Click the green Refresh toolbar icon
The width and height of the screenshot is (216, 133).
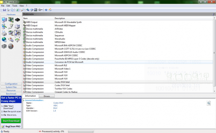point(17,10)
